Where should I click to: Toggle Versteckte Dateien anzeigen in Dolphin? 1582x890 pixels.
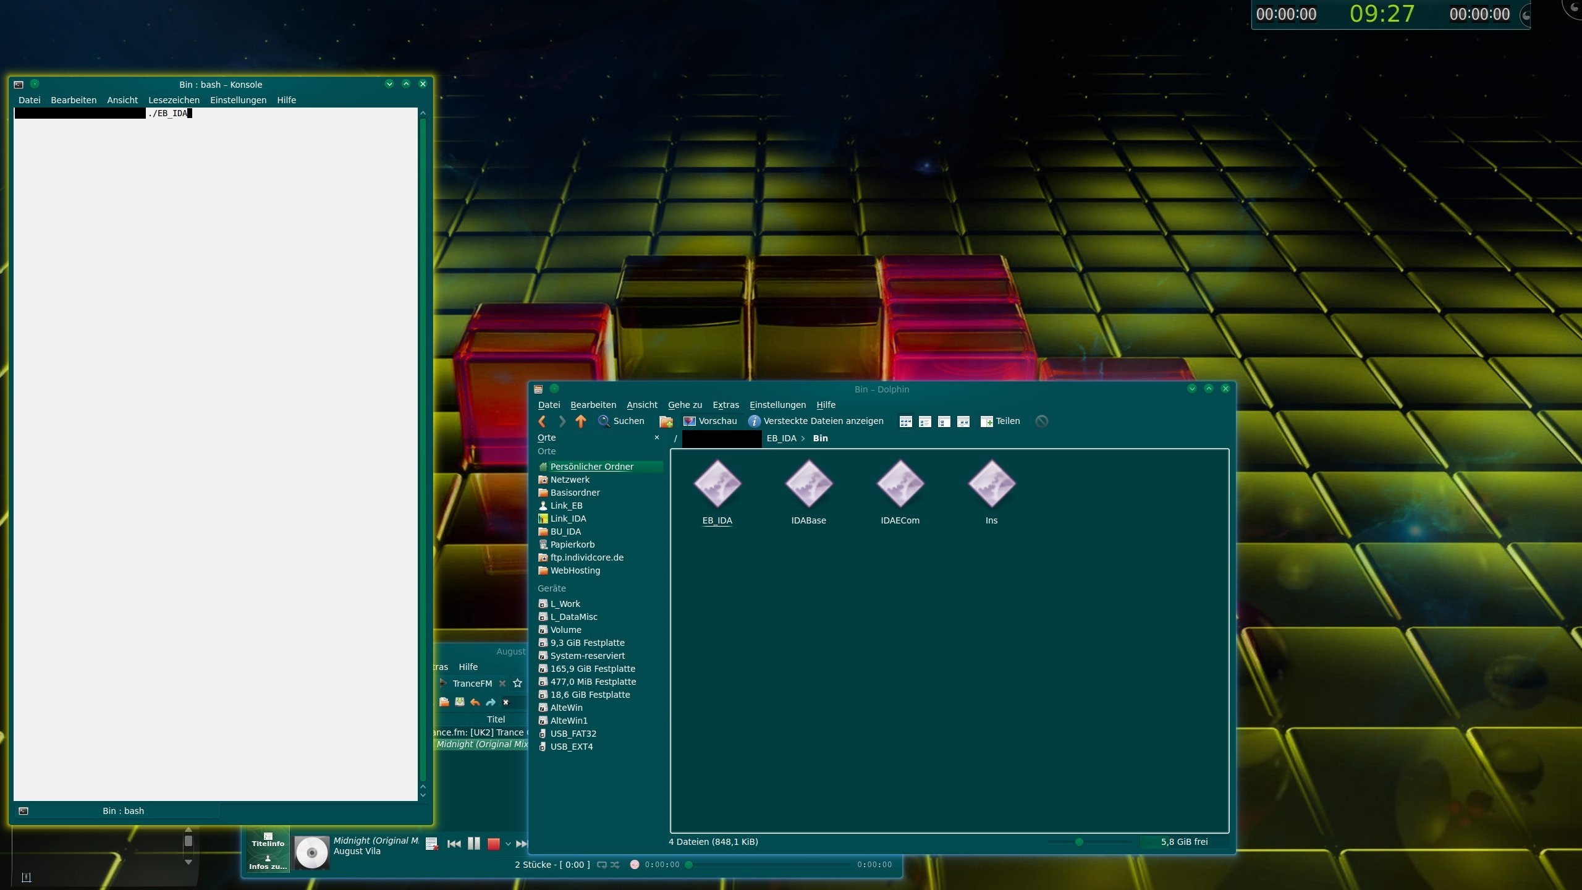point(817,421)
